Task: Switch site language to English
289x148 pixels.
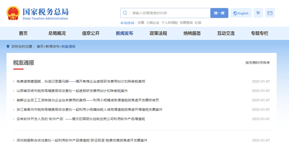Action: 241,13
